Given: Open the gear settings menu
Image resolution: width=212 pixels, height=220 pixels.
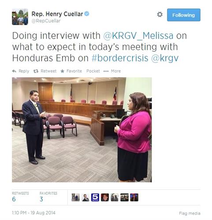Looking at the screenshot, I should click(160, 15).
